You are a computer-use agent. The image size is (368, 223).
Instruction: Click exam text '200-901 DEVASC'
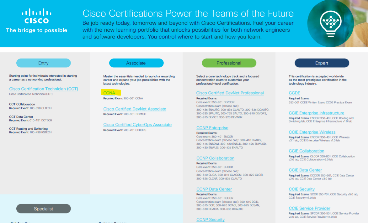pyautogui.click(x=135, y=114)
